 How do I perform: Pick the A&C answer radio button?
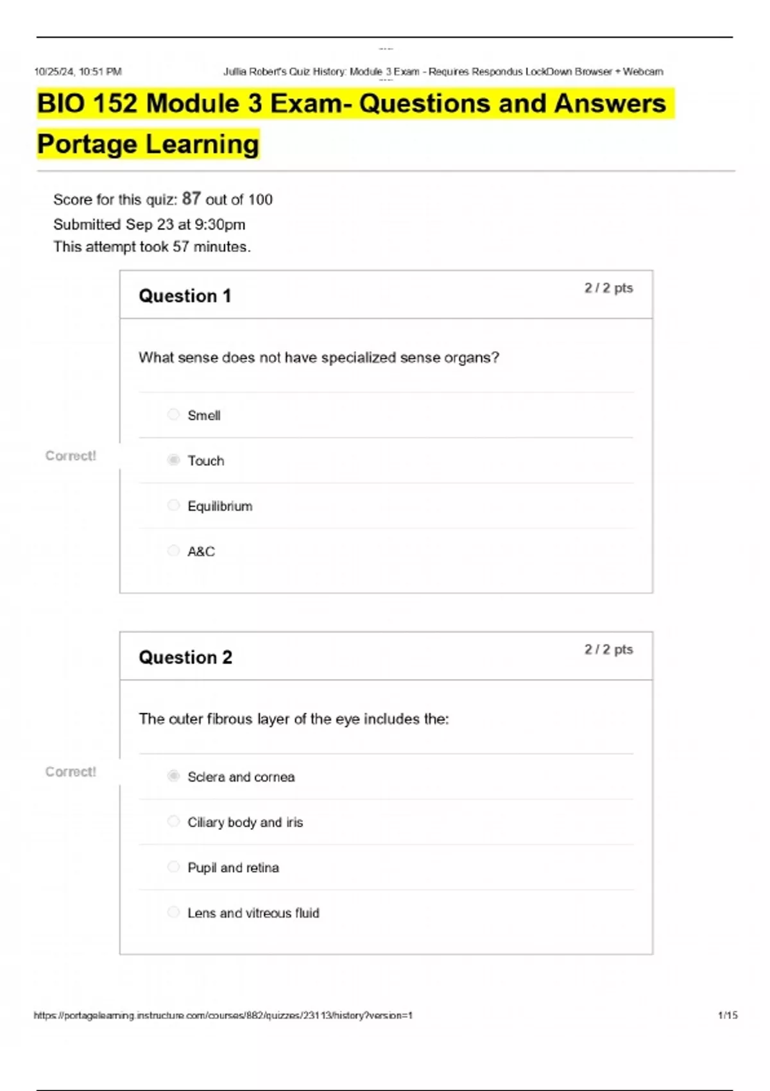tap(173, 551)
